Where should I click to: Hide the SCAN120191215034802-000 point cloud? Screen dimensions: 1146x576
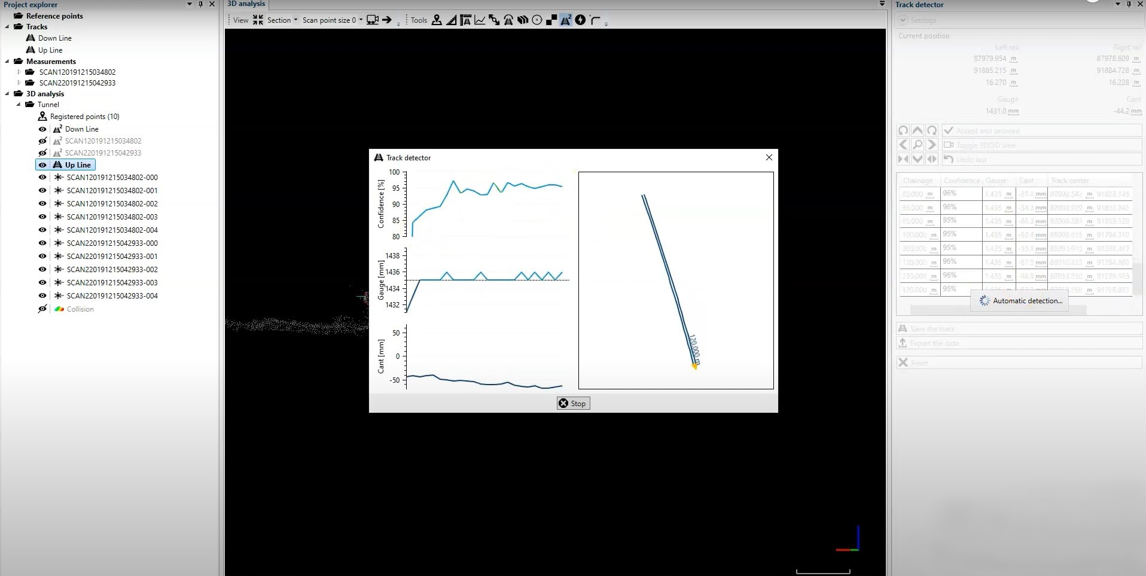(x=42, y=178)
